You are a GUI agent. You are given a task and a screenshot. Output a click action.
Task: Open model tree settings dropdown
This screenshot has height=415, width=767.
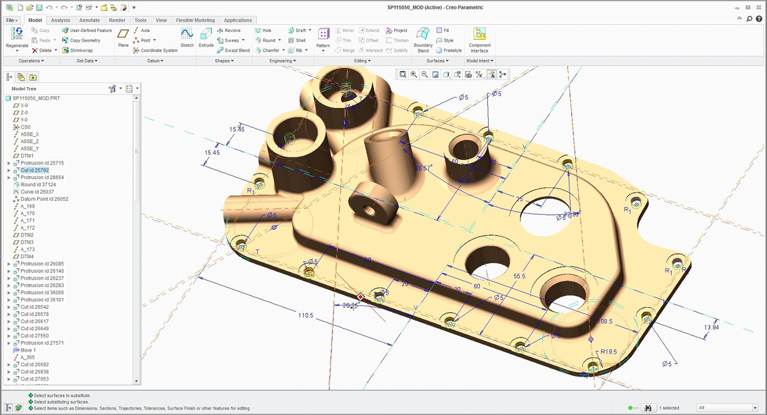tap(114, 88)
